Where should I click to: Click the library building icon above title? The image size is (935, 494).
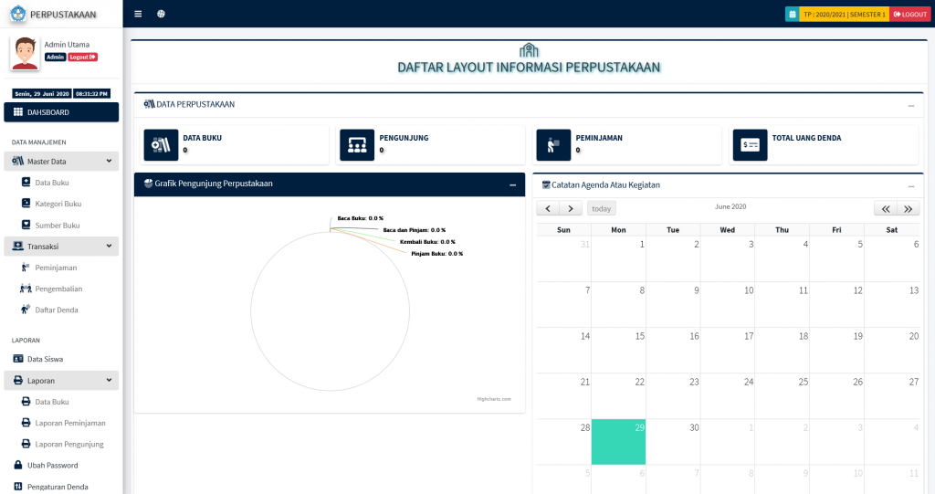529,50
